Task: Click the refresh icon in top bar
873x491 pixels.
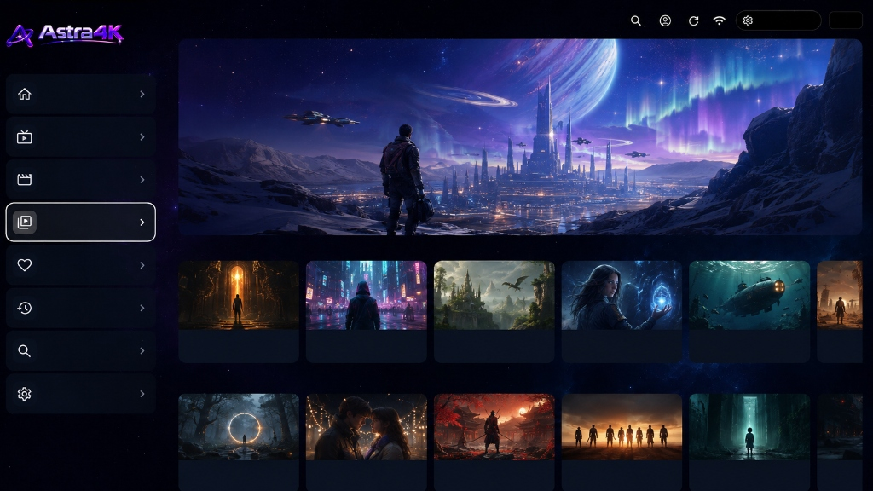Action: coord(693,20)
